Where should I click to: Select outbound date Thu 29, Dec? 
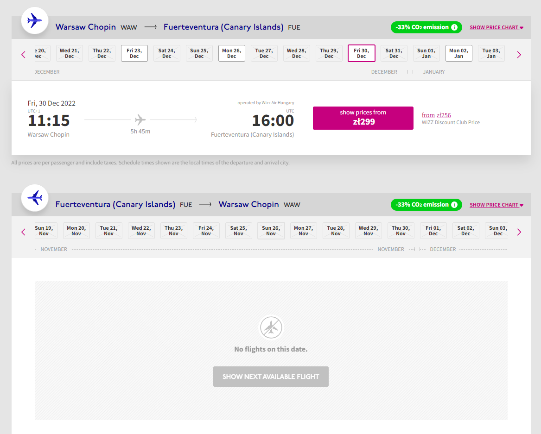[x=329, y=53]
